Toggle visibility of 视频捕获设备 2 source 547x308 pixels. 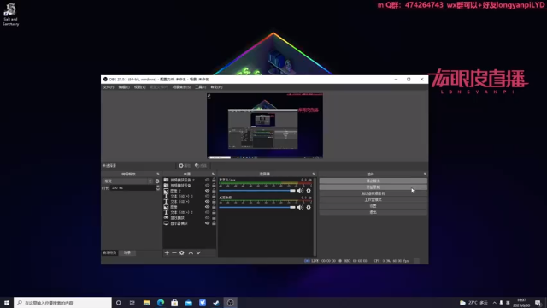coord(207,180)
